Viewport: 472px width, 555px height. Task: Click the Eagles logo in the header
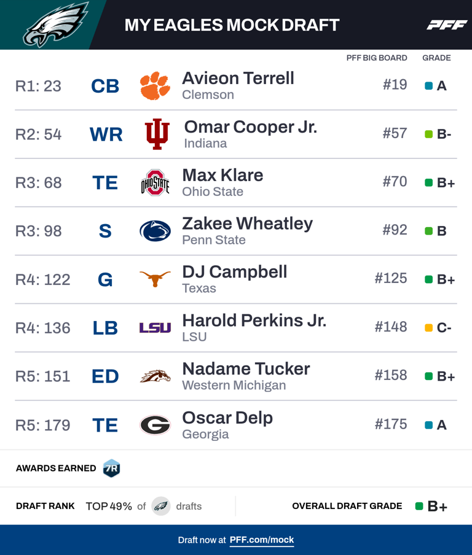(55, 25)
